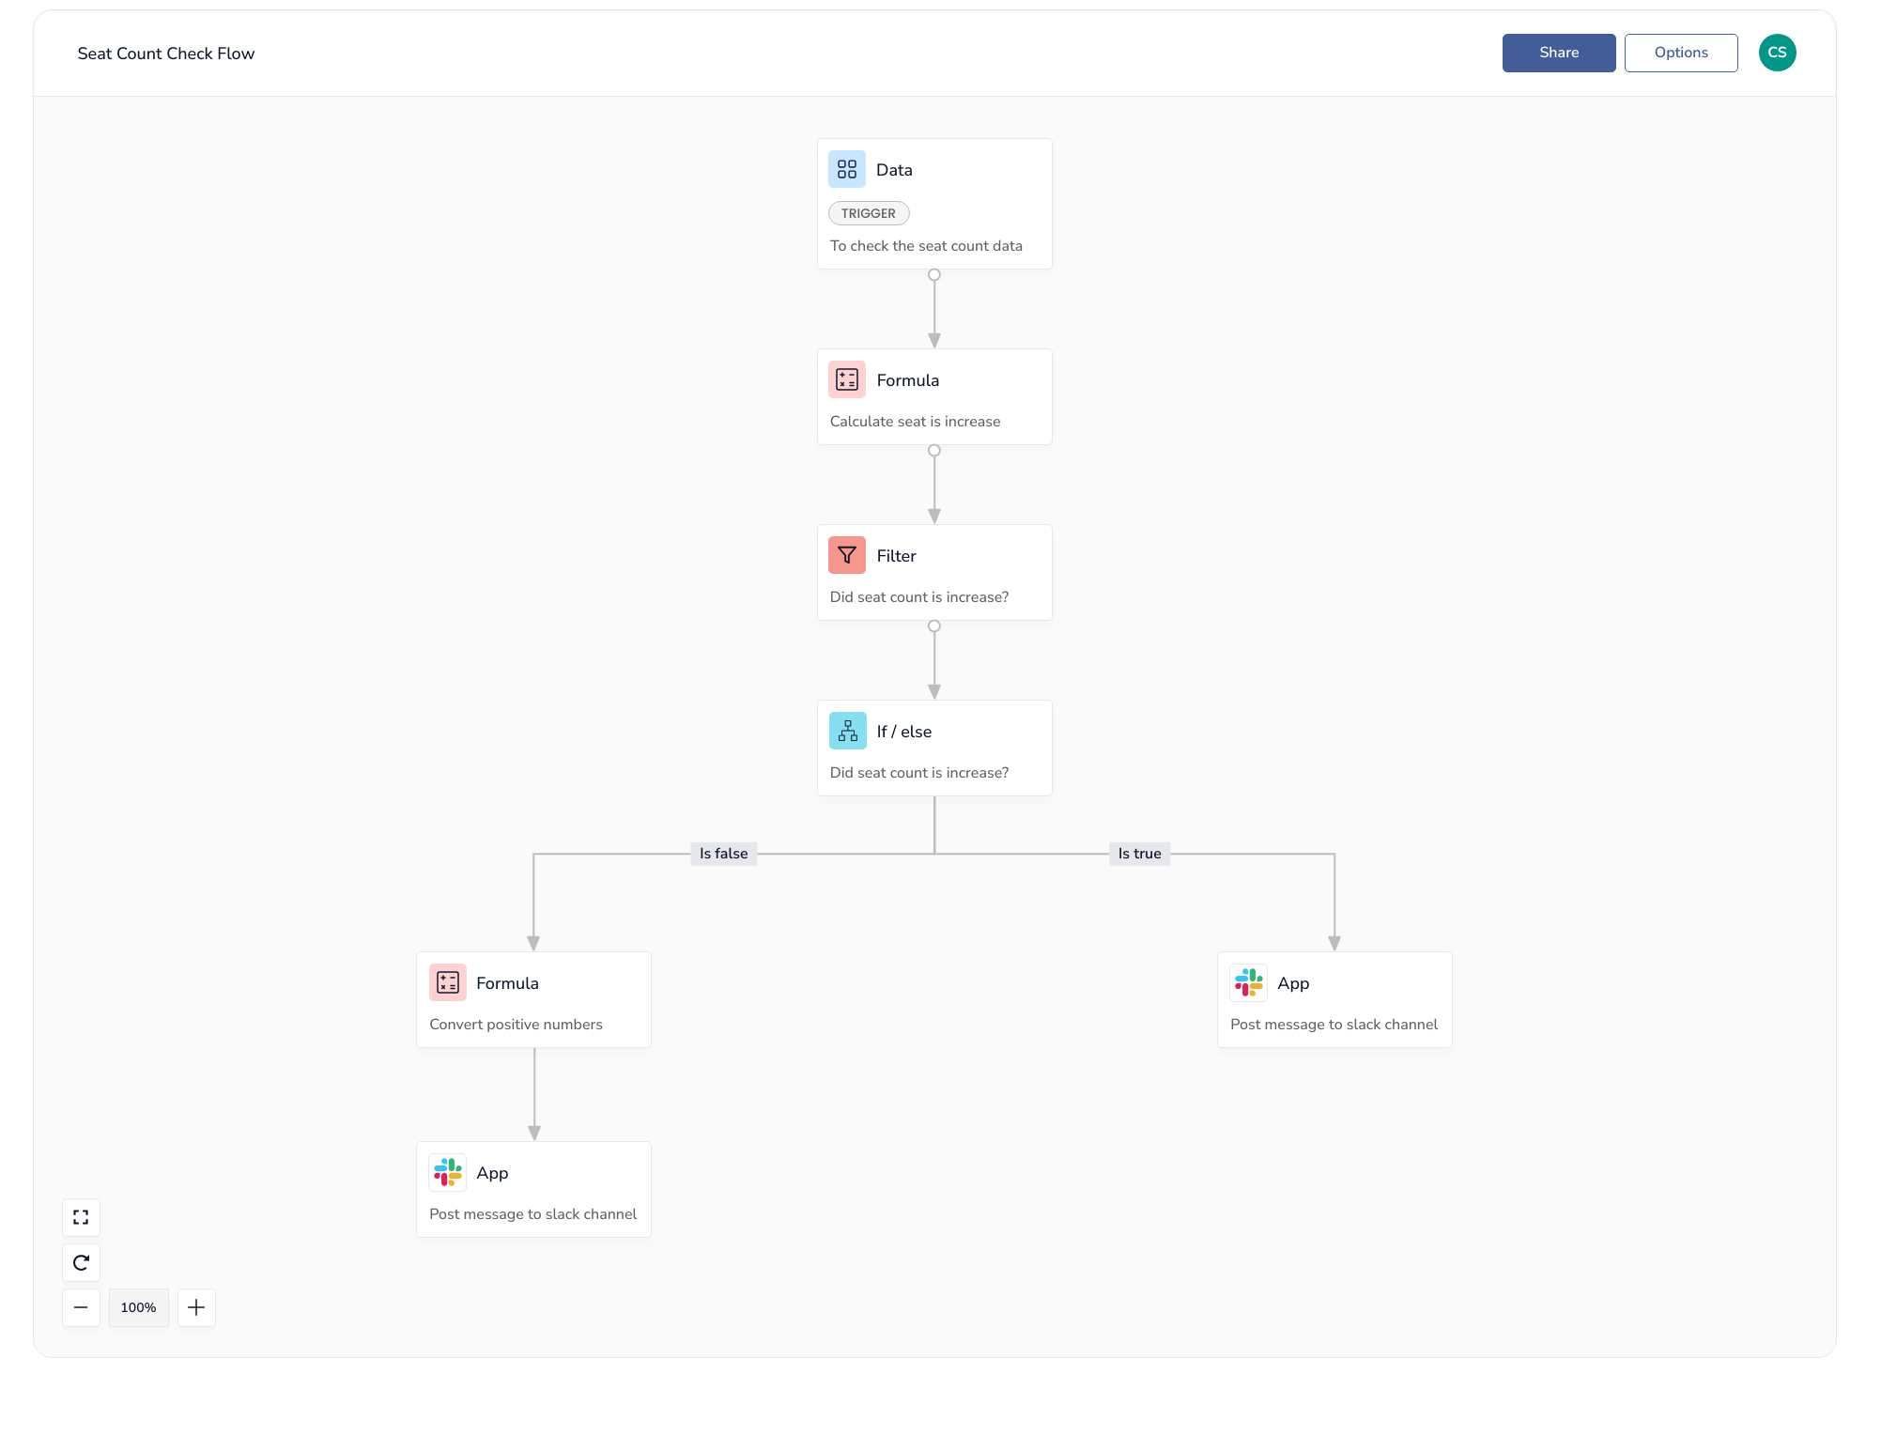The width and height of the screenshot is (1897, 1451).
Task: Select the TRIGGER badge on Data node
Action: coord(868,213)
